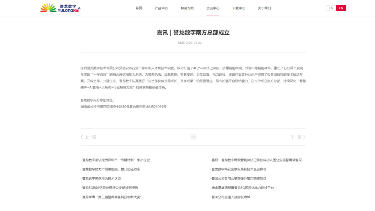Open article 誉龙数字荣获国家级高新技术企业称号
This screenshot has height=211, width=375.
238,169
